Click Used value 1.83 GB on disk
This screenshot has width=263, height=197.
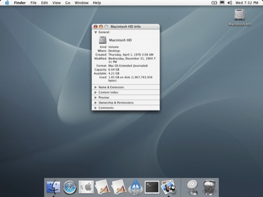click(x=130, y=79)
